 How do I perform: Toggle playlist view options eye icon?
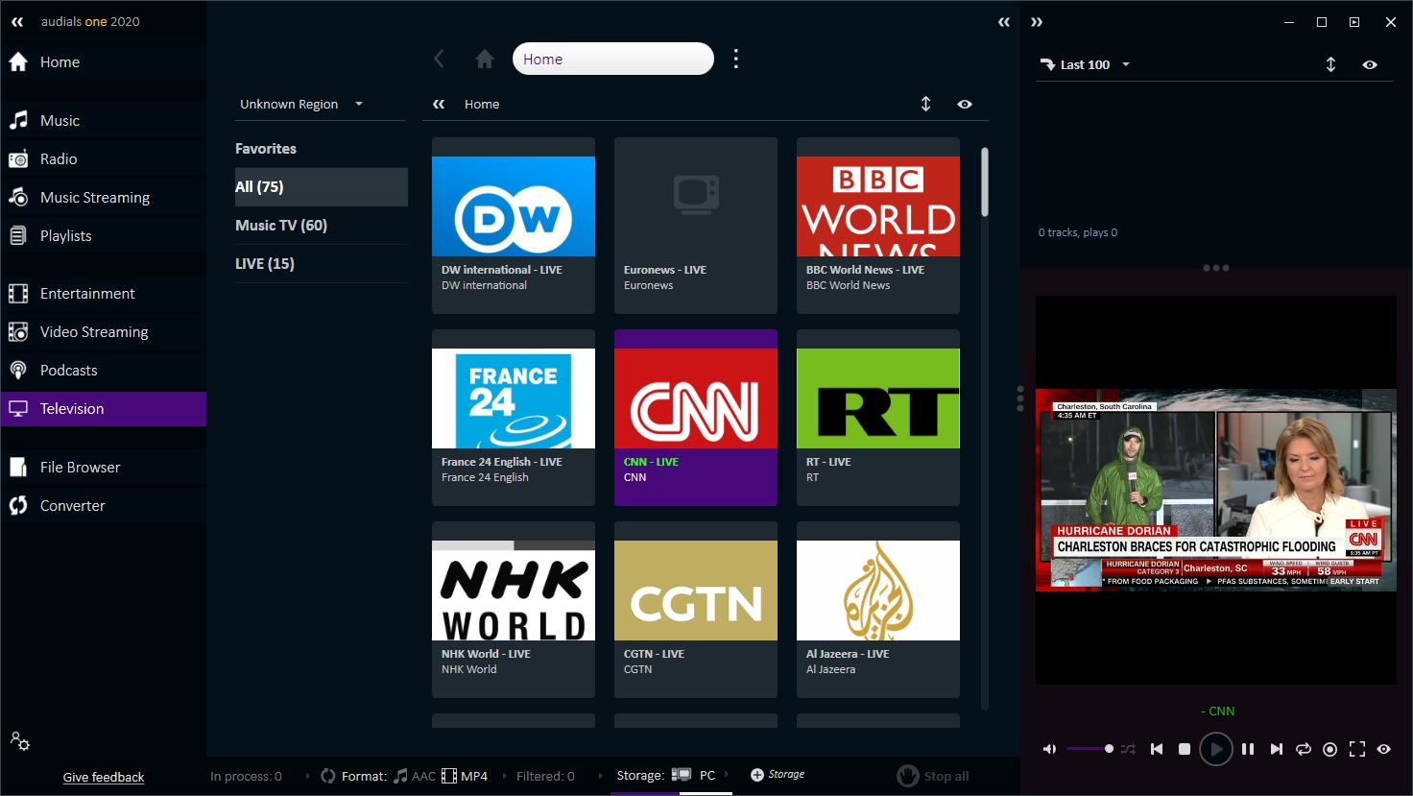(1370, 64)
